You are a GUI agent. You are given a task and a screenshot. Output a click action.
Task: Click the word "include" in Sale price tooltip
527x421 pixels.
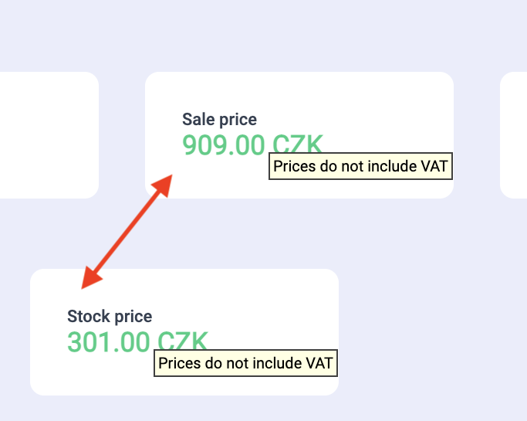tap(394, 166)
